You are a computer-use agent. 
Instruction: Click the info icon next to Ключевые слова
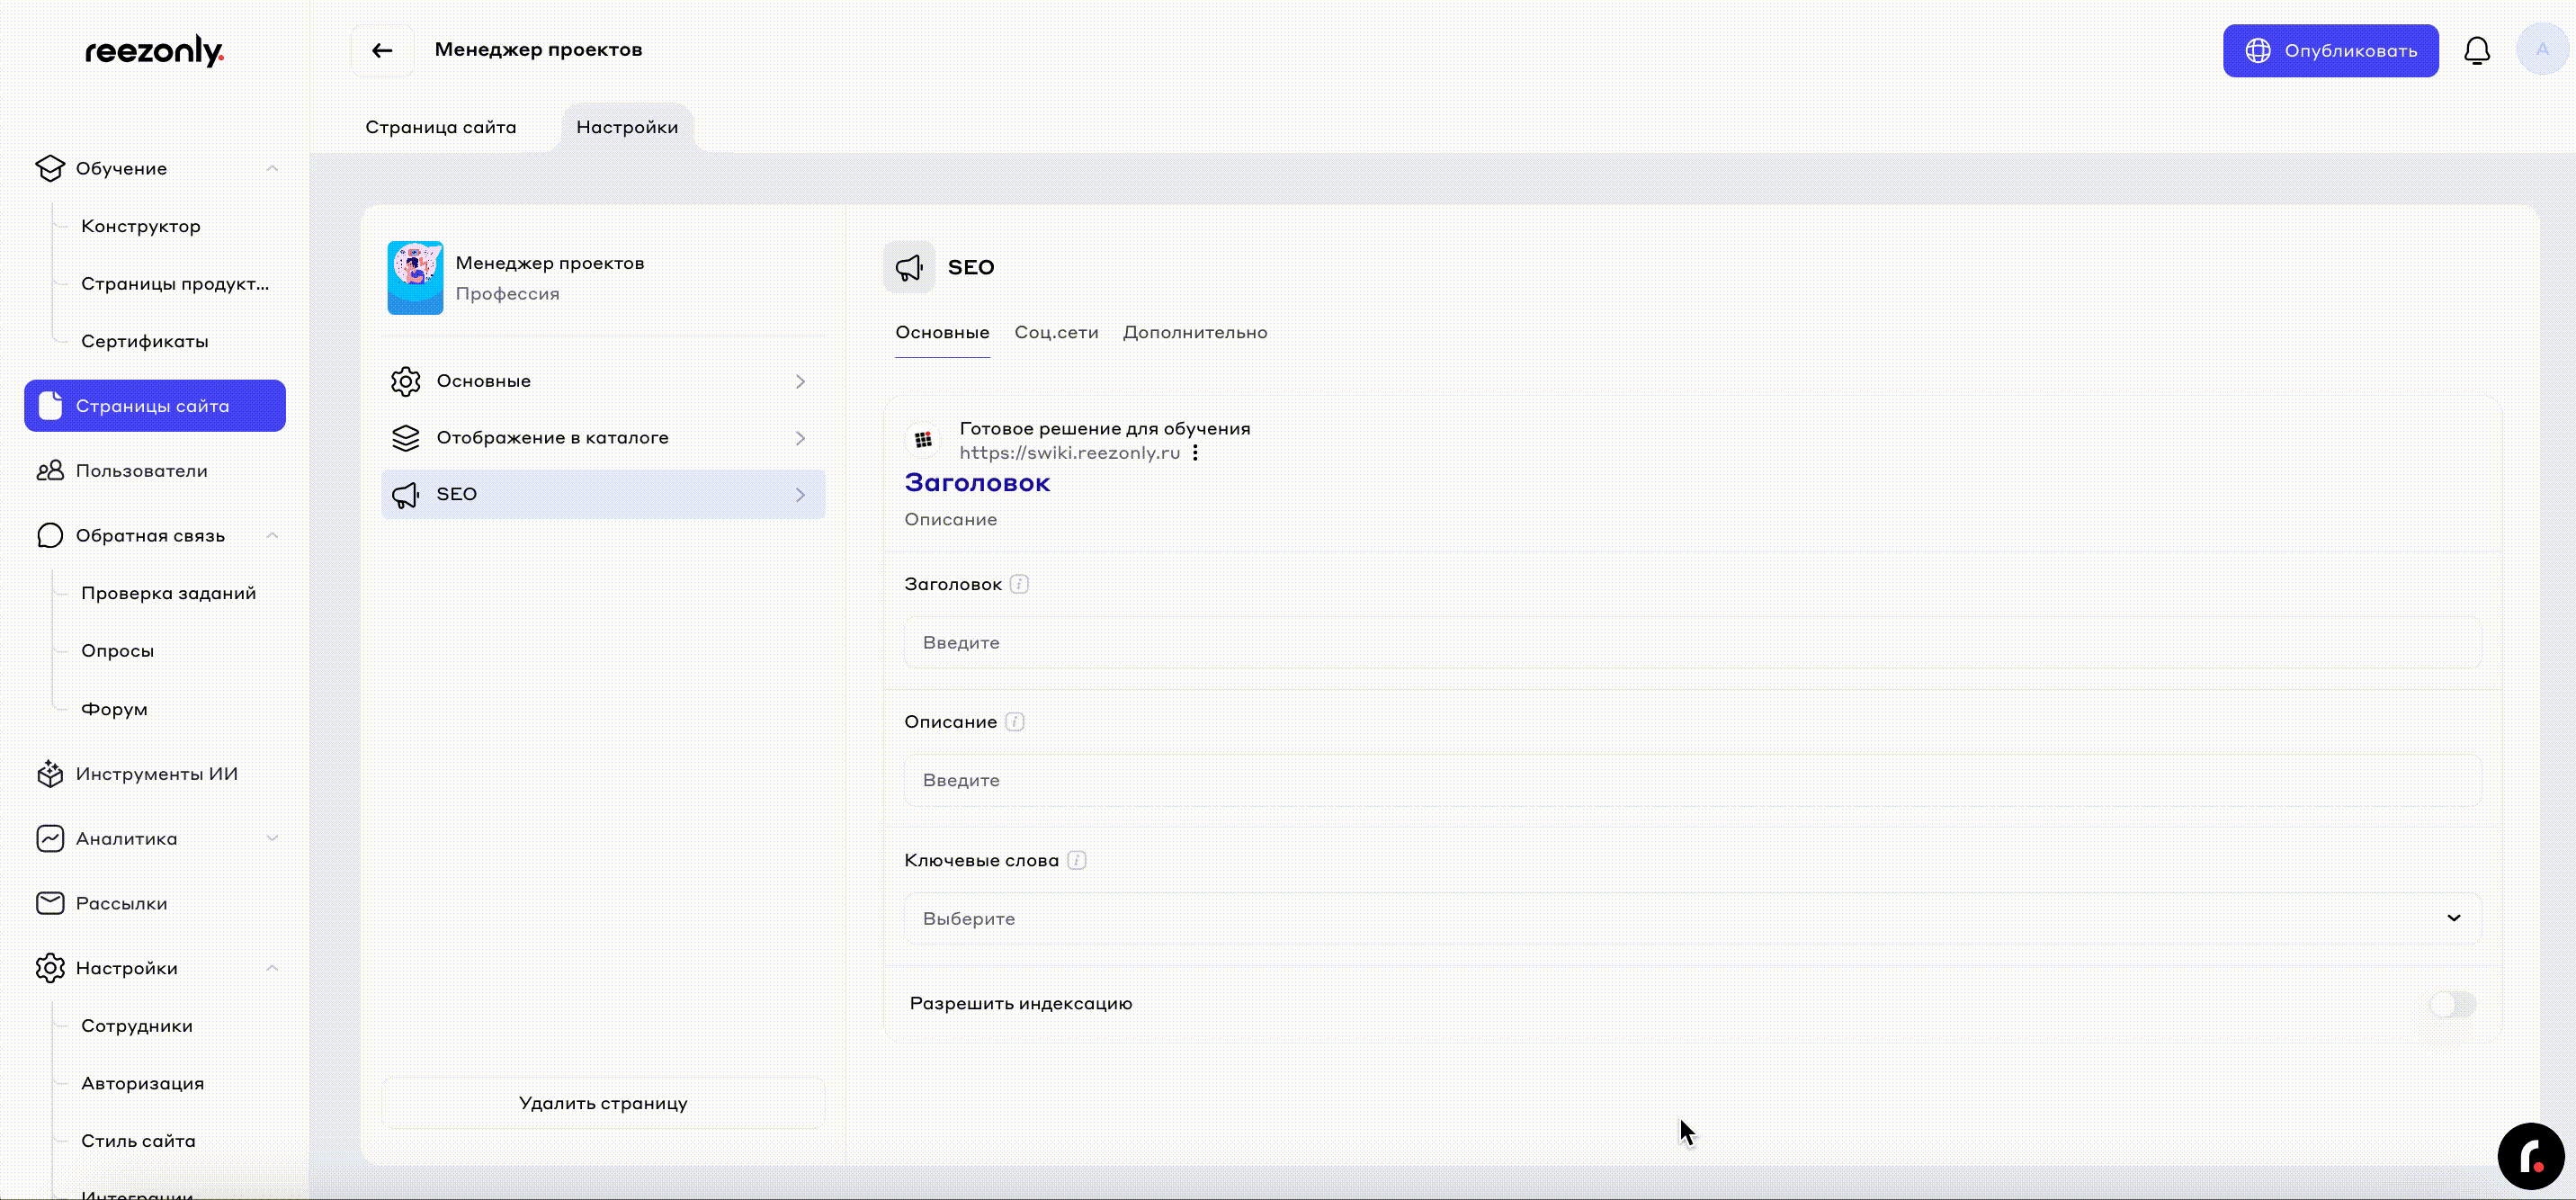click(x=1076, y=860)
